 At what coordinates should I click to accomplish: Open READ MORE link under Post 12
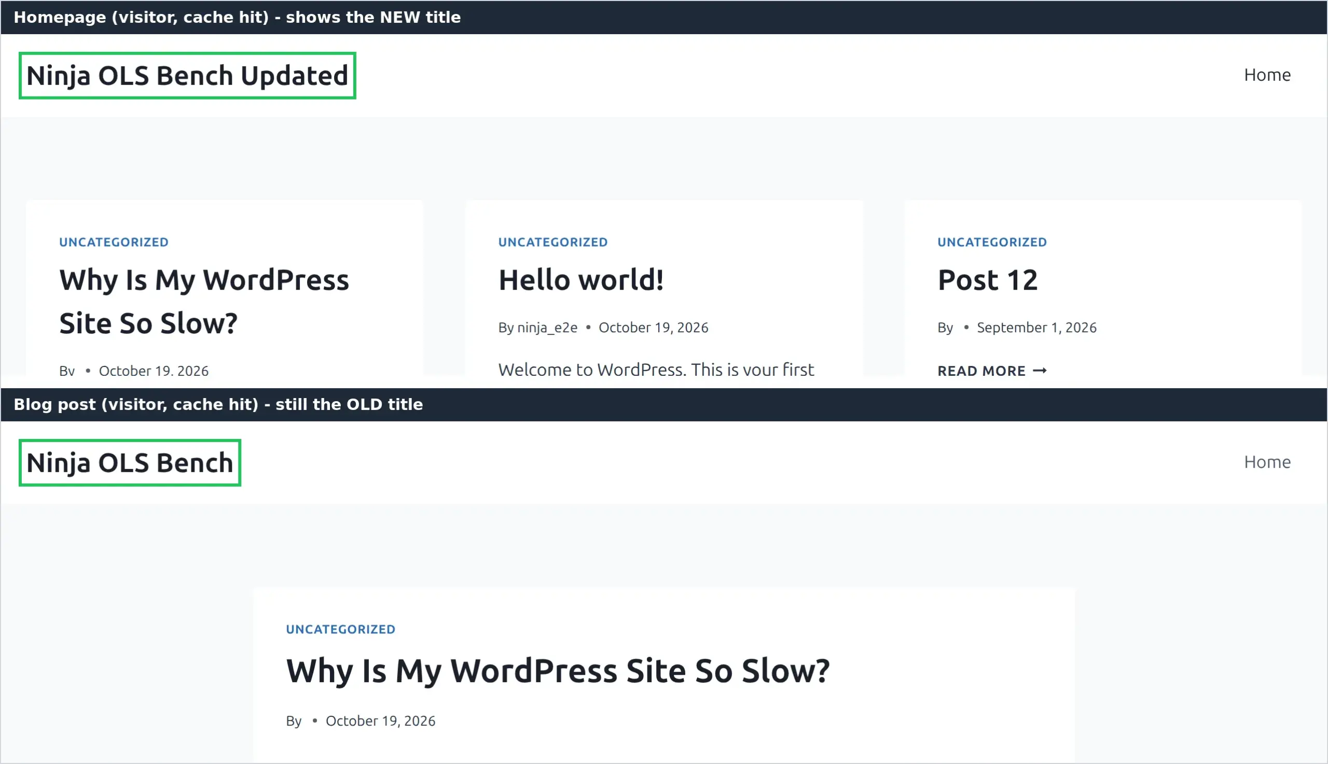tap(992, 371)
